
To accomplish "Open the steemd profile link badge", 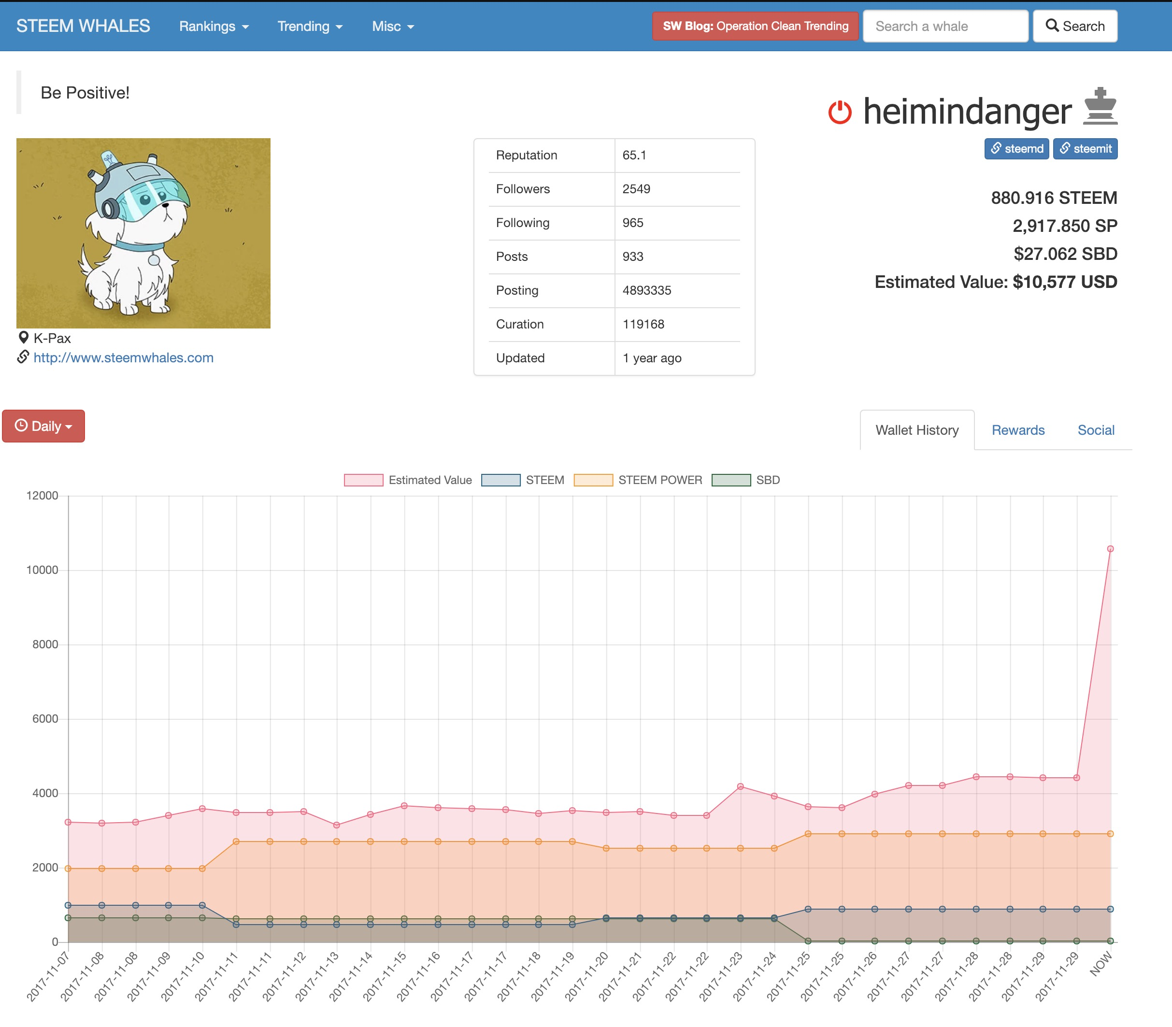I will pos(1016,149).
